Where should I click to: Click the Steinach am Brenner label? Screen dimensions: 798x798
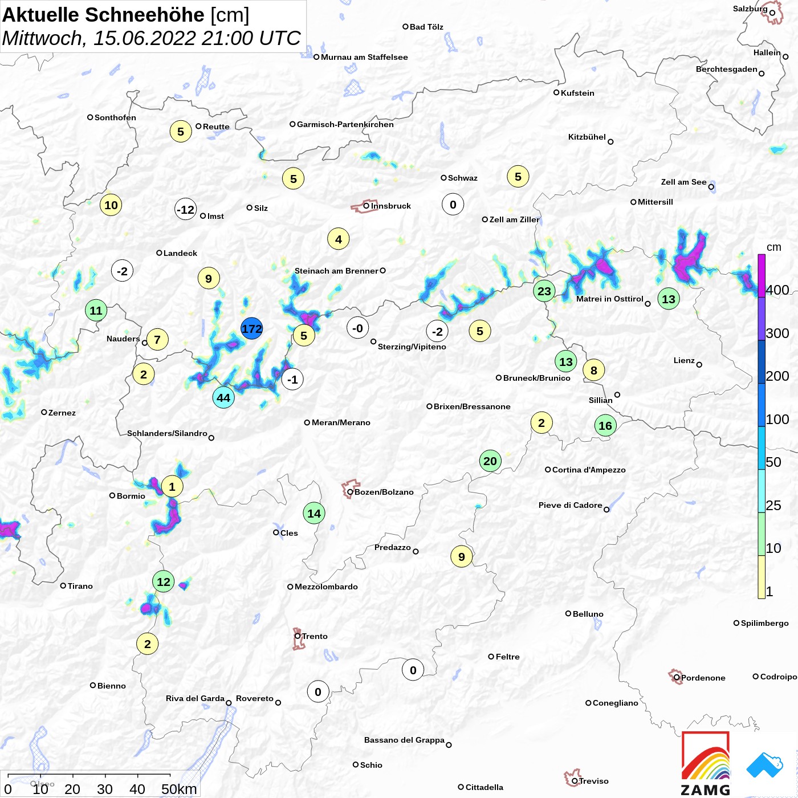click(x=336, y=271)
